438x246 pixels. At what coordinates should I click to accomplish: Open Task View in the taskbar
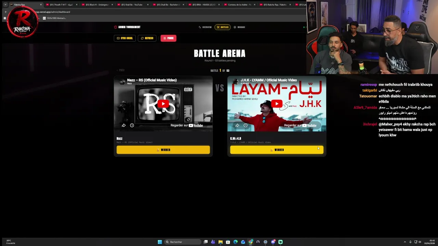pyautogui.click(x=206, y=242)
